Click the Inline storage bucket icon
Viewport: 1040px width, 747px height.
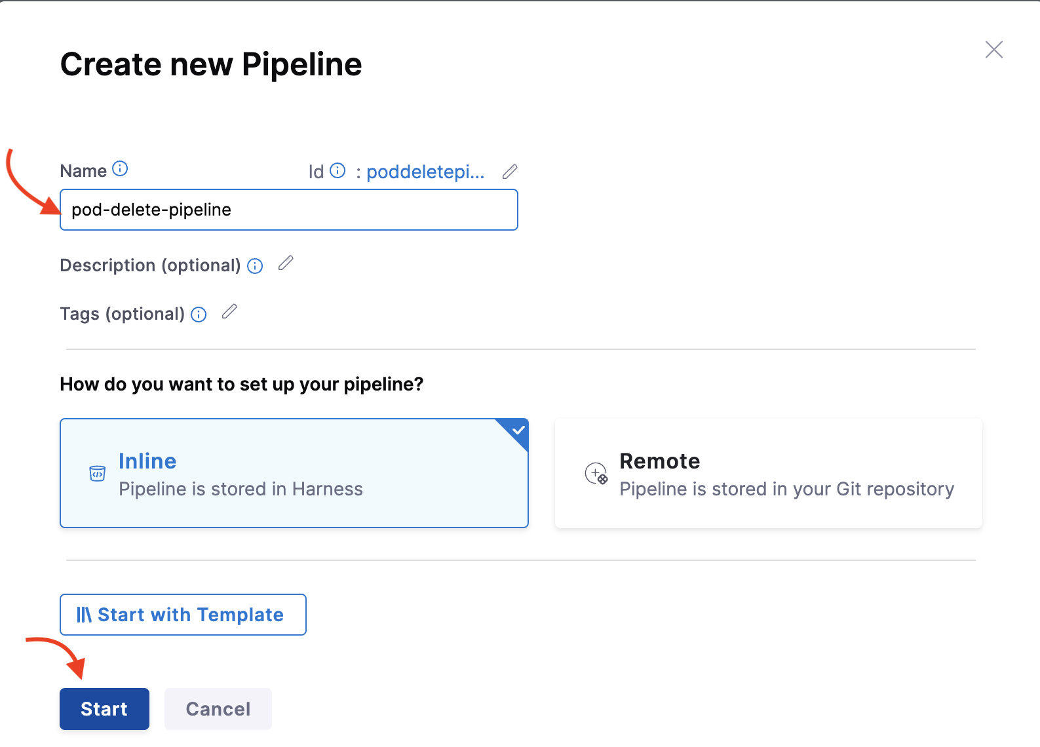tap(97, 473)
